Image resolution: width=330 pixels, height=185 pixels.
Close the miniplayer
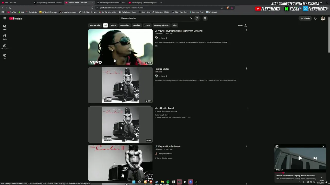[x=323, y=147]
